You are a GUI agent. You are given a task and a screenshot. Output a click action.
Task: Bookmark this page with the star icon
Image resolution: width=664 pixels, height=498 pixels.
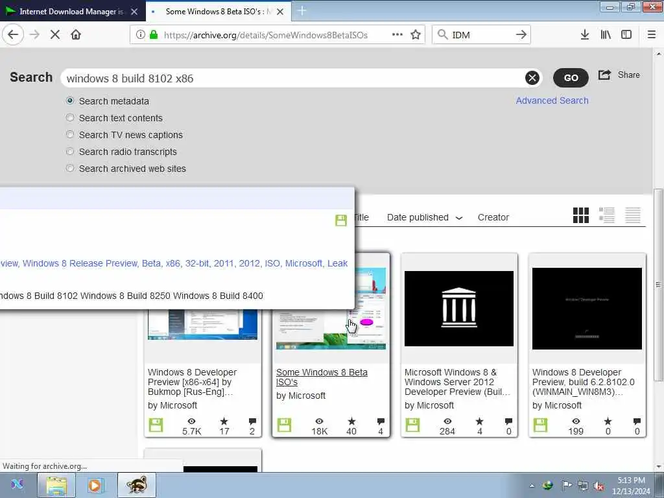[x=416, y=35]
